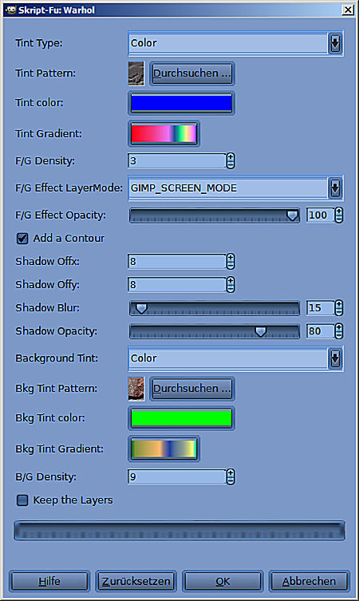
Task: Click the B/G Density spinner arrows
Action: pyautogui.click(x=231, y=477)
